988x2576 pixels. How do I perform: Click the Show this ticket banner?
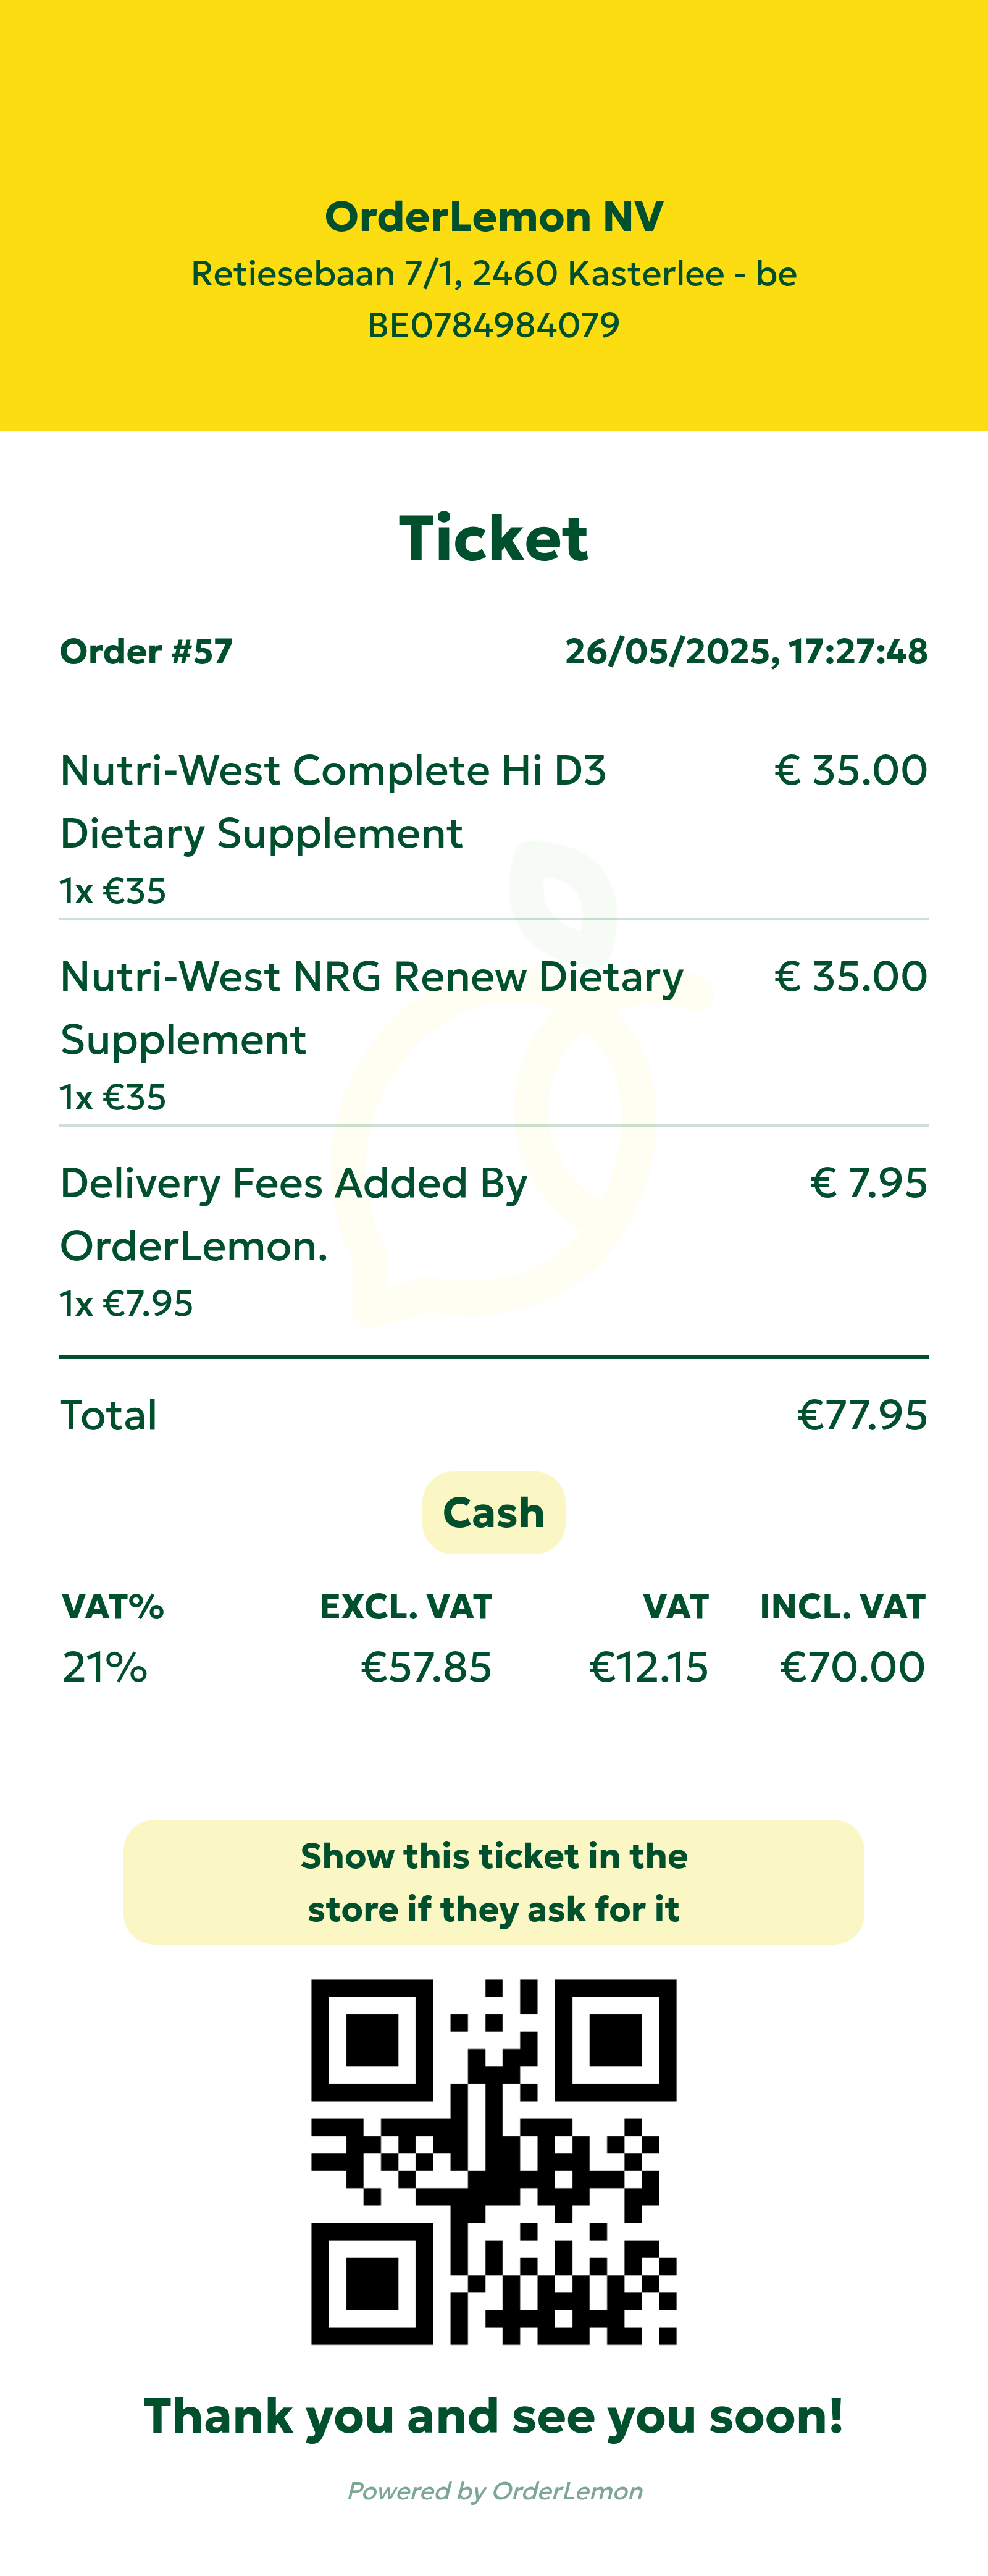(494, 1882)
